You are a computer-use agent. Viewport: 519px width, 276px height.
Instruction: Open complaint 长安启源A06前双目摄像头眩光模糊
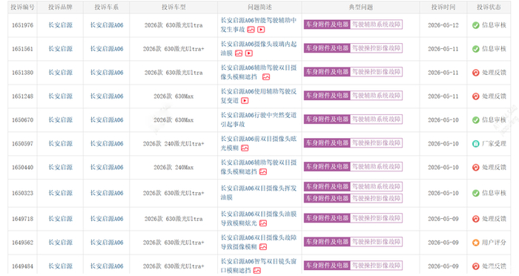click(259, 143)
